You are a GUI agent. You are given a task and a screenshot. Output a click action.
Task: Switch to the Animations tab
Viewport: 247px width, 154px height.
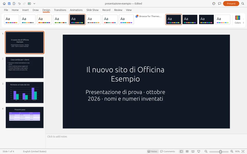pyautogui.click(x=76, y=10)
